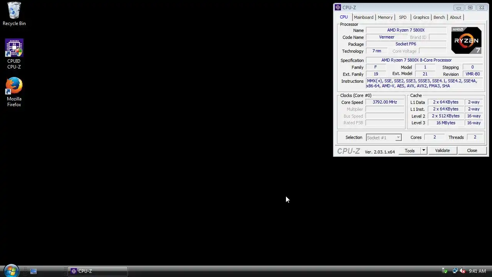Image resolution: width=492 pixels, height=277 pixels.
Task: Click the Instructions list field
Action: click(424, 83)
